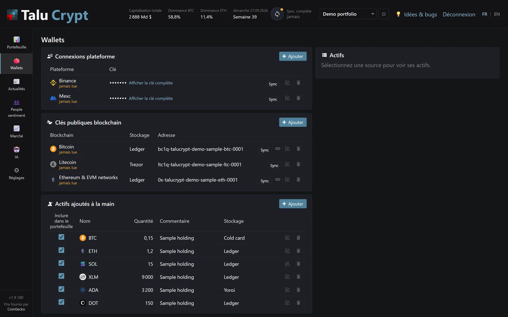Open Réglages in the sidebar

[17, 174]
